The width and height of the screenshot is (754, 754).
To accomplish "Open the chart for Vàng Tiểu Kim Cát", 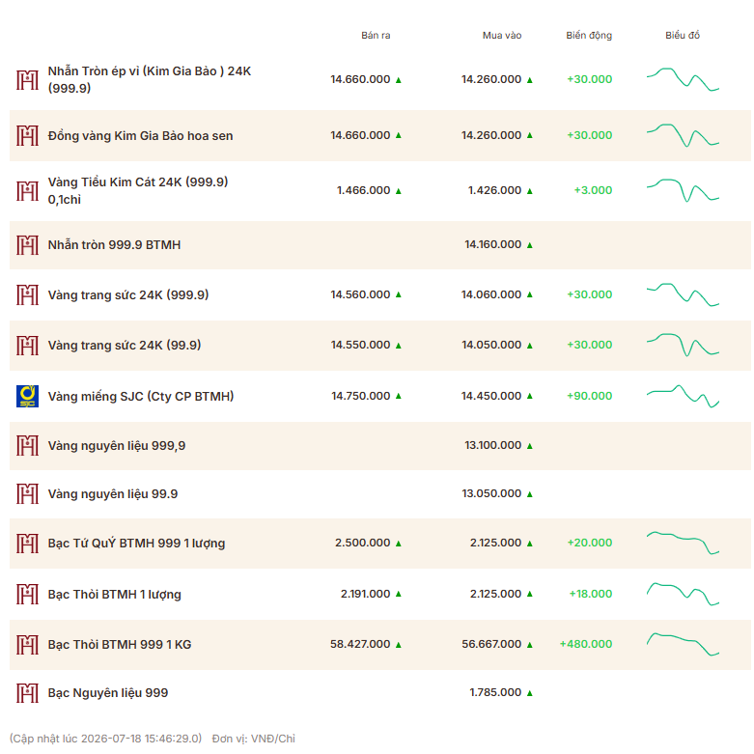I will pos(683,190).
